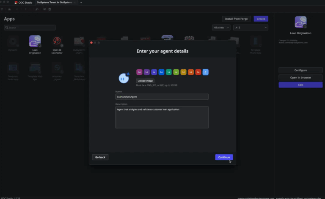The width and height of the screenshot is (325, 199).
Task: Choose the blue icon color swatch
Action: tap(162, 72)
